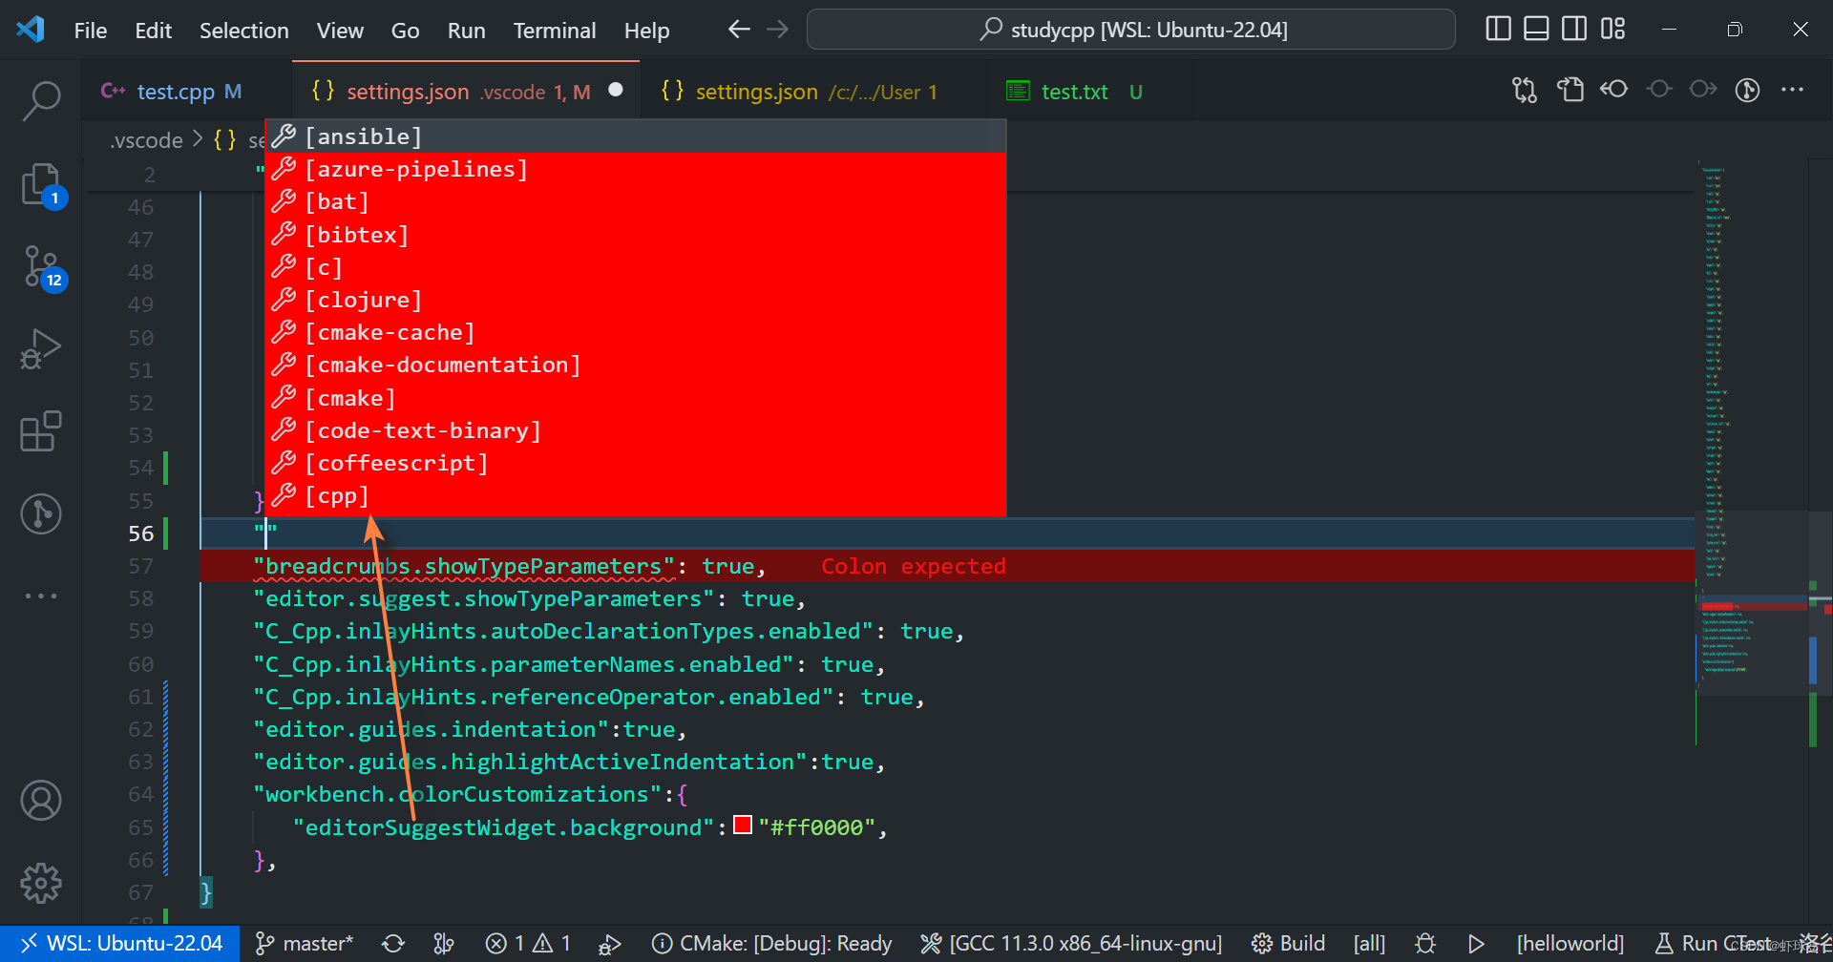Select the [cpp] suggestion
1833x962 pixels.
[x=636, y=496]
